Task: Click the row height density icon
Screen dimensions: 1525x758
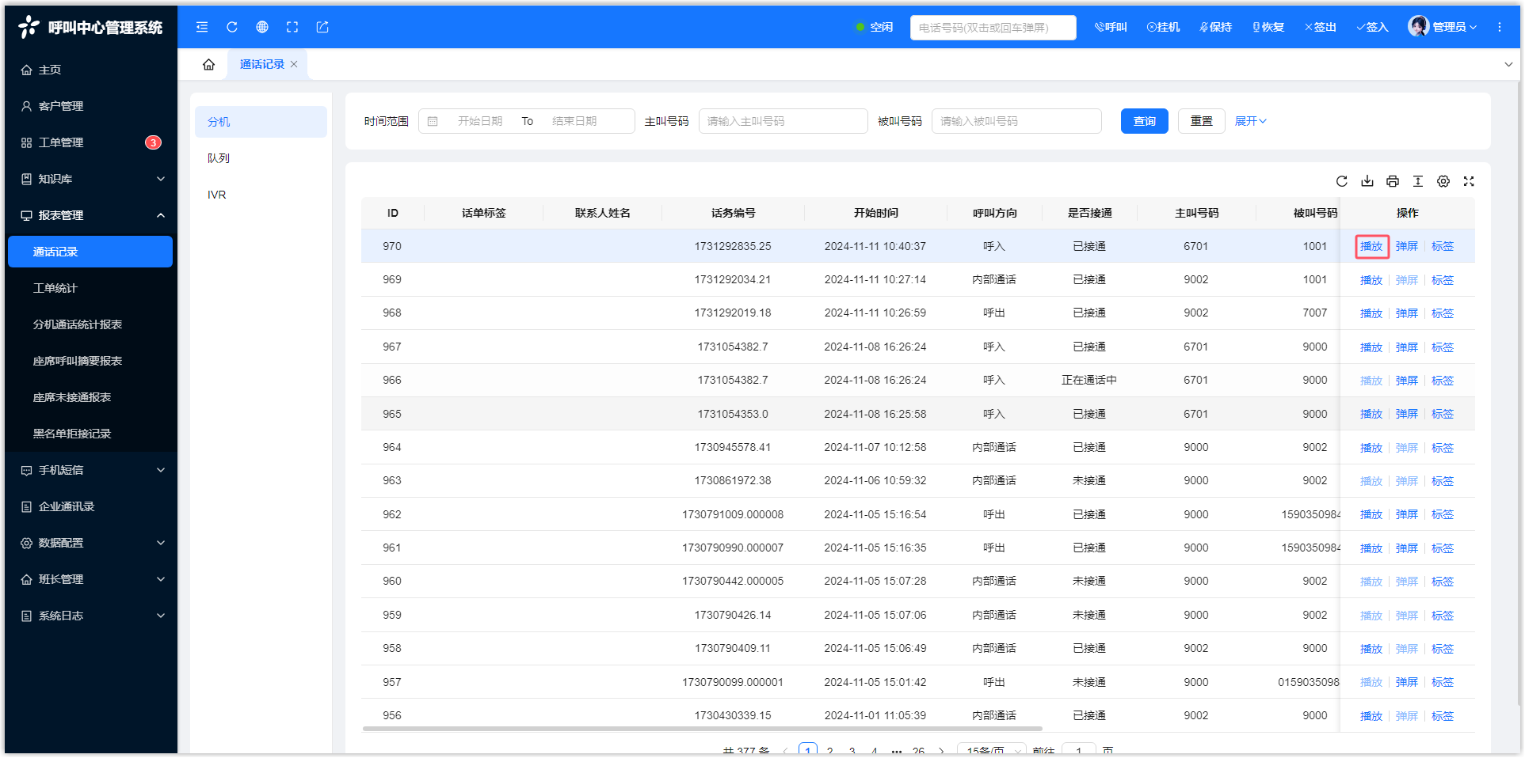Action: point(1418,181)
